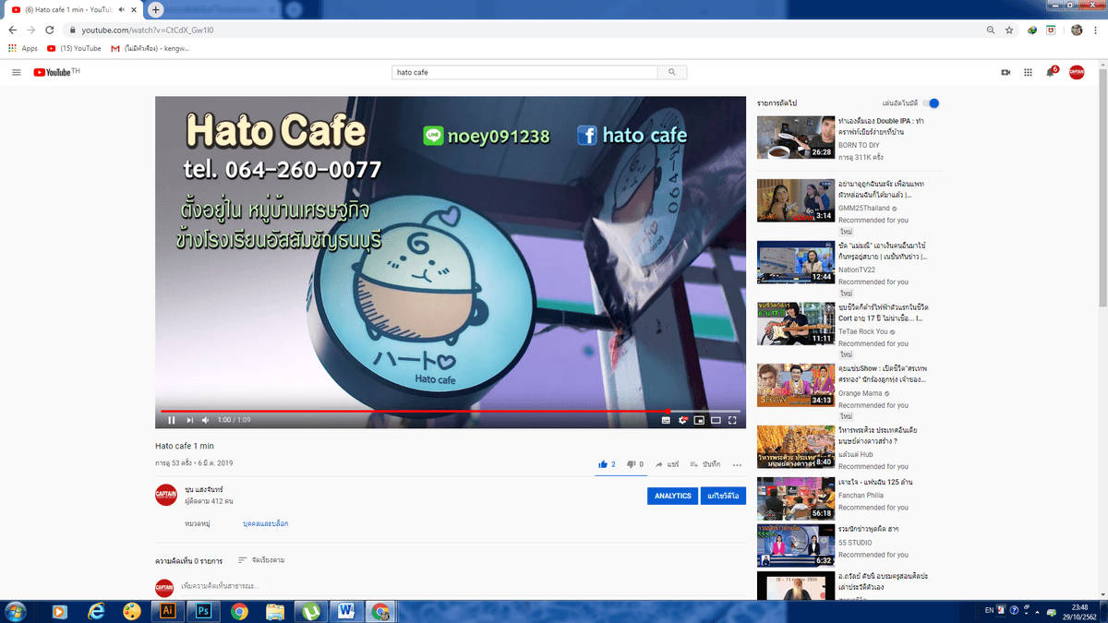Enter fullscreen mode in the player
The width and height of the screenshot is (1108, 623).
(x=732, y=420)
